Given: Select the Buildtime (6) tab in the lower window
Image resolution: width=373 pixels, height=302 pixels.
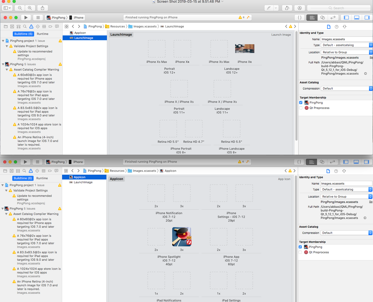Looking at the screenshot, I should [x=23, y=178].
